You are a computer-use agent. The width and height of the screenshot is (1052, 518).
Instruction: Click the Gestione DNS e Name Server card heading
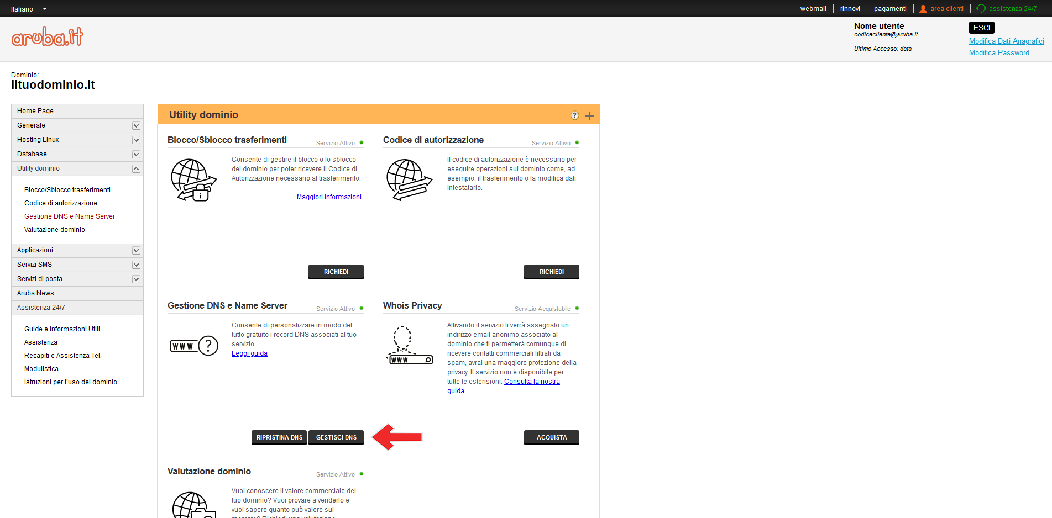point(227,306)
